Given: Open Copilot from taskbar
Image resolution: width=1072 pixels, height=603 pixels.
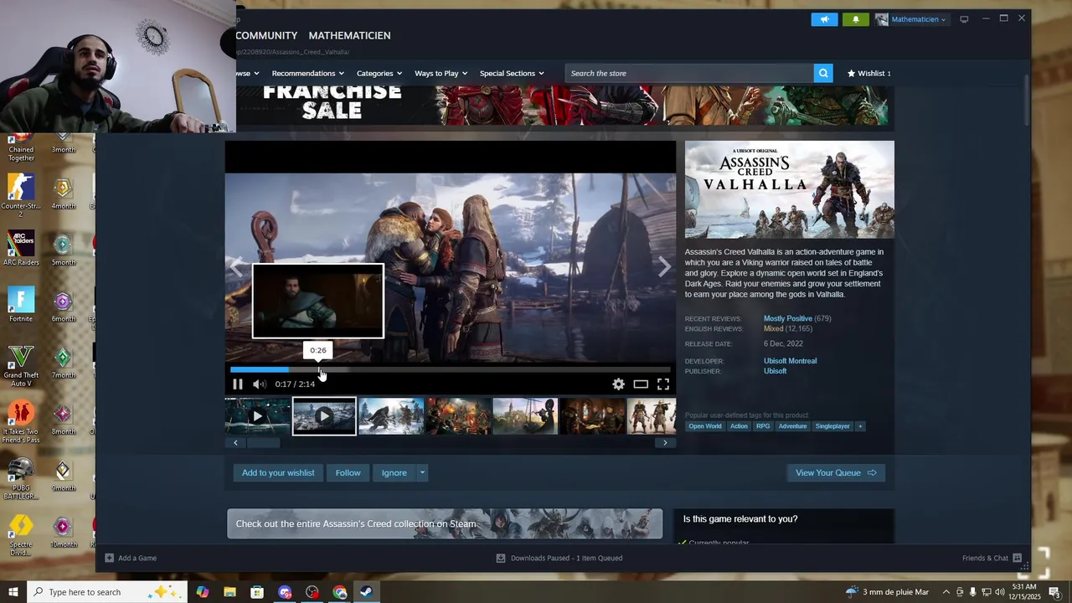Looking at the screenshot, I should tap(203, 592).
